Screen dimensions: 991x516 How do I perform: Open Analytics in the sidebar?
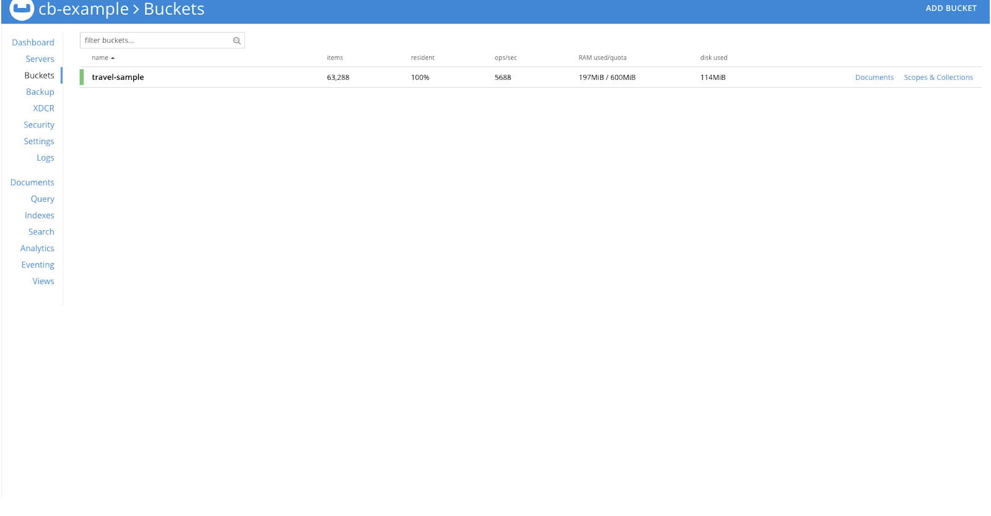coord(37,249)
